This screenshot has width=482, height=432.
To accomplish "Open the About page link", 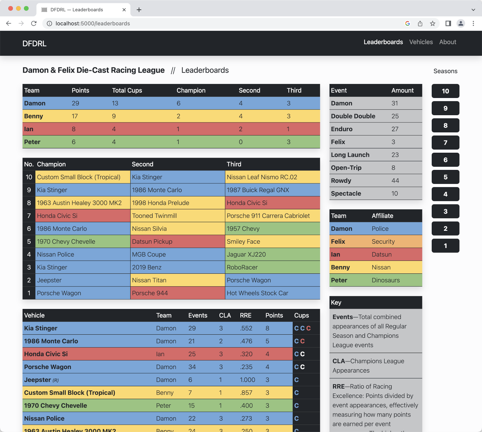I will pos(448,42).
